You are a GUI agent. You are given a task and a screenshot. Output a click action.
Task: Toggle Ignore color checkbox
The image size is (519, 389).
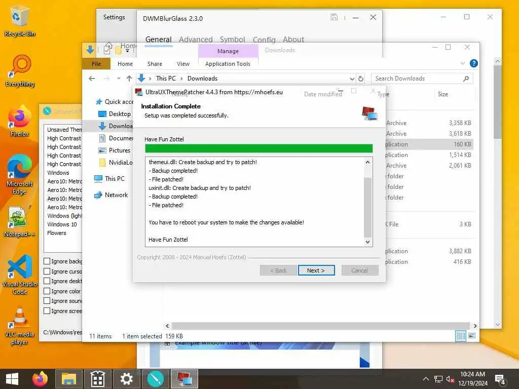(x=47, y=291)
